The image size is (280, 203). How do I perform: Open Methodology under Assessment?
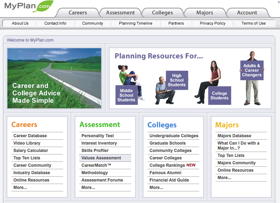(95, 173)
